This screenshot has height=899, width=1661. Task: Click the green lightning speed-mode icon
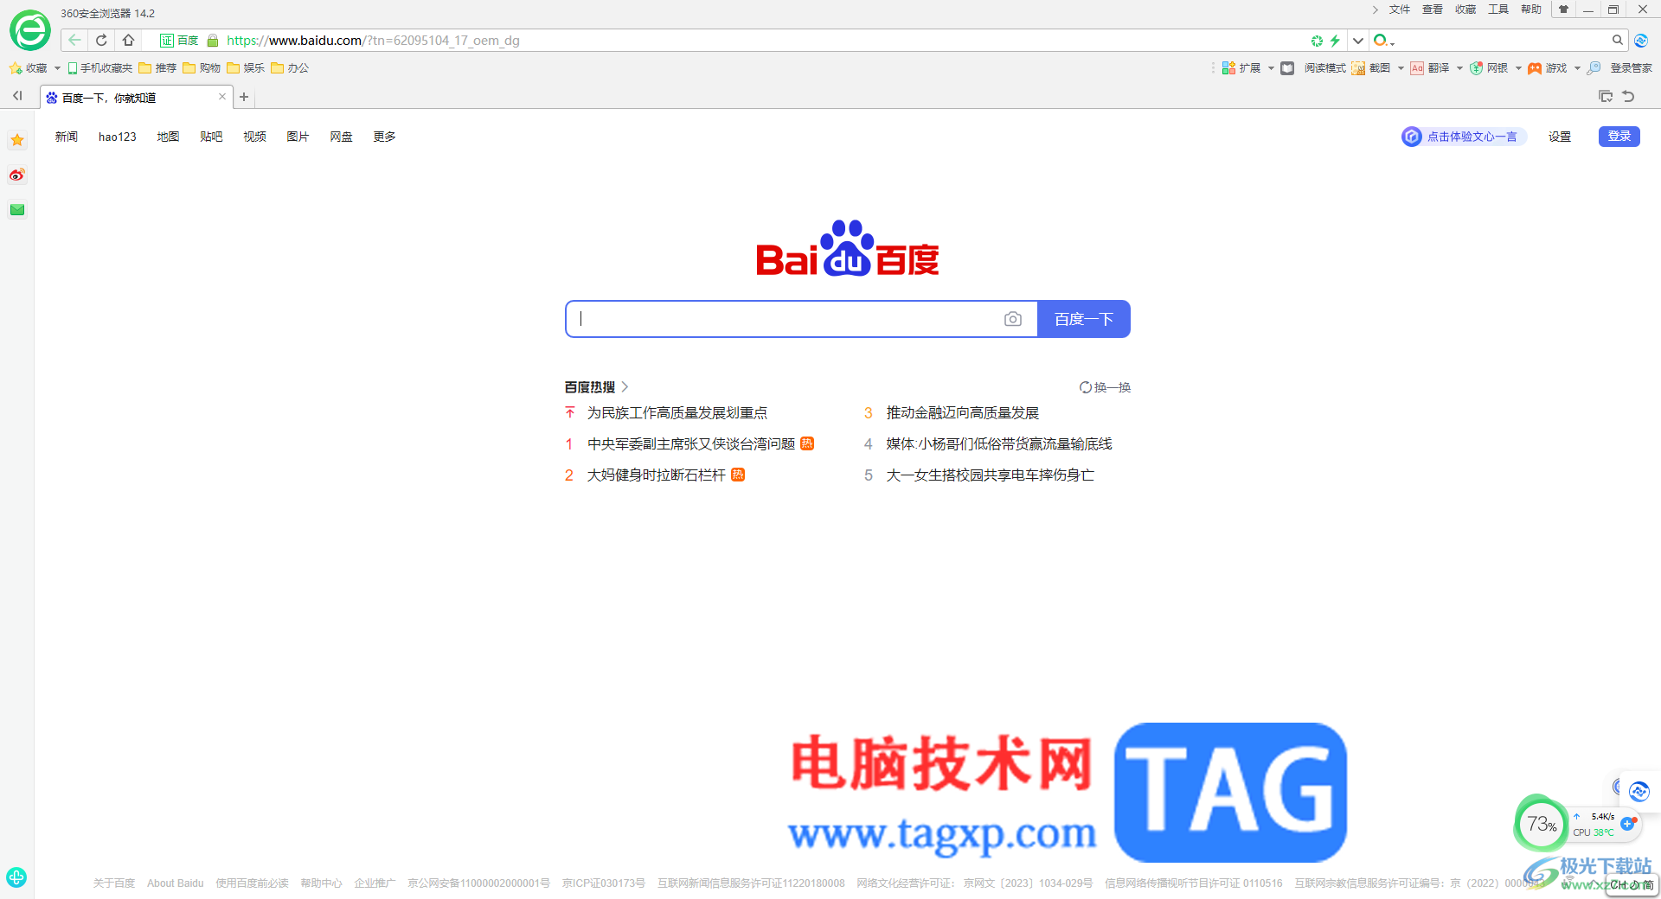(1335, 41)
